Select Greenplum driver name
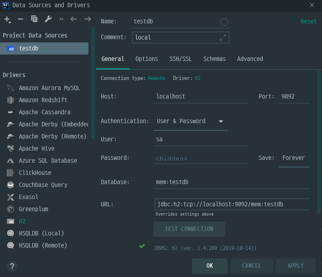 (33, 209)
